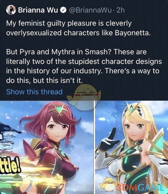Click Pyra's green tiara gem

[60, 109]
